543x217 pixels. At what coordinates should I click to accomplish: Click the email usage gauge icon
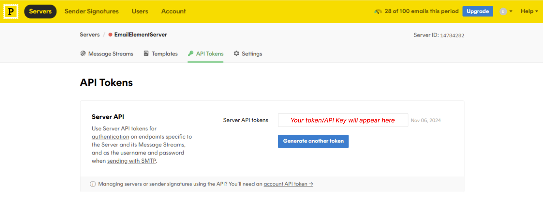(378, 11)
